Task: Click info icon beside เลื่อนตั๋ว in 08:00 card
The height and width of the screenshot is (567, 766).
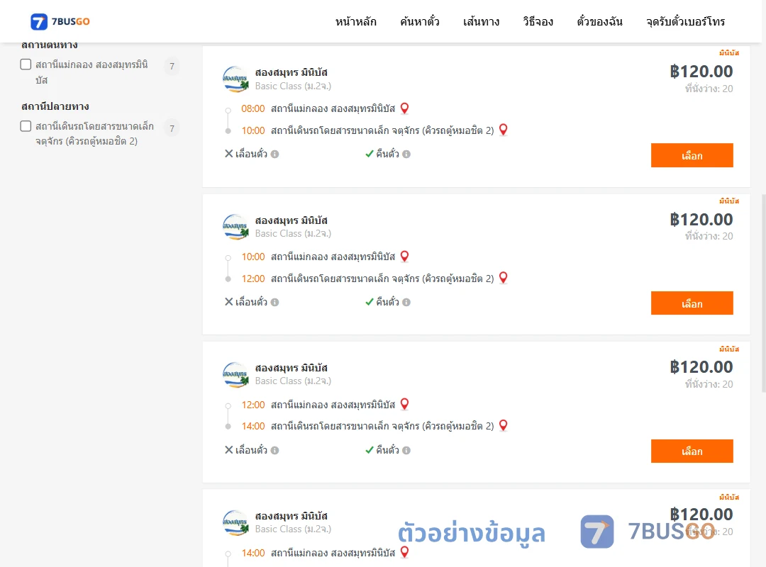Action: [275, 155]
